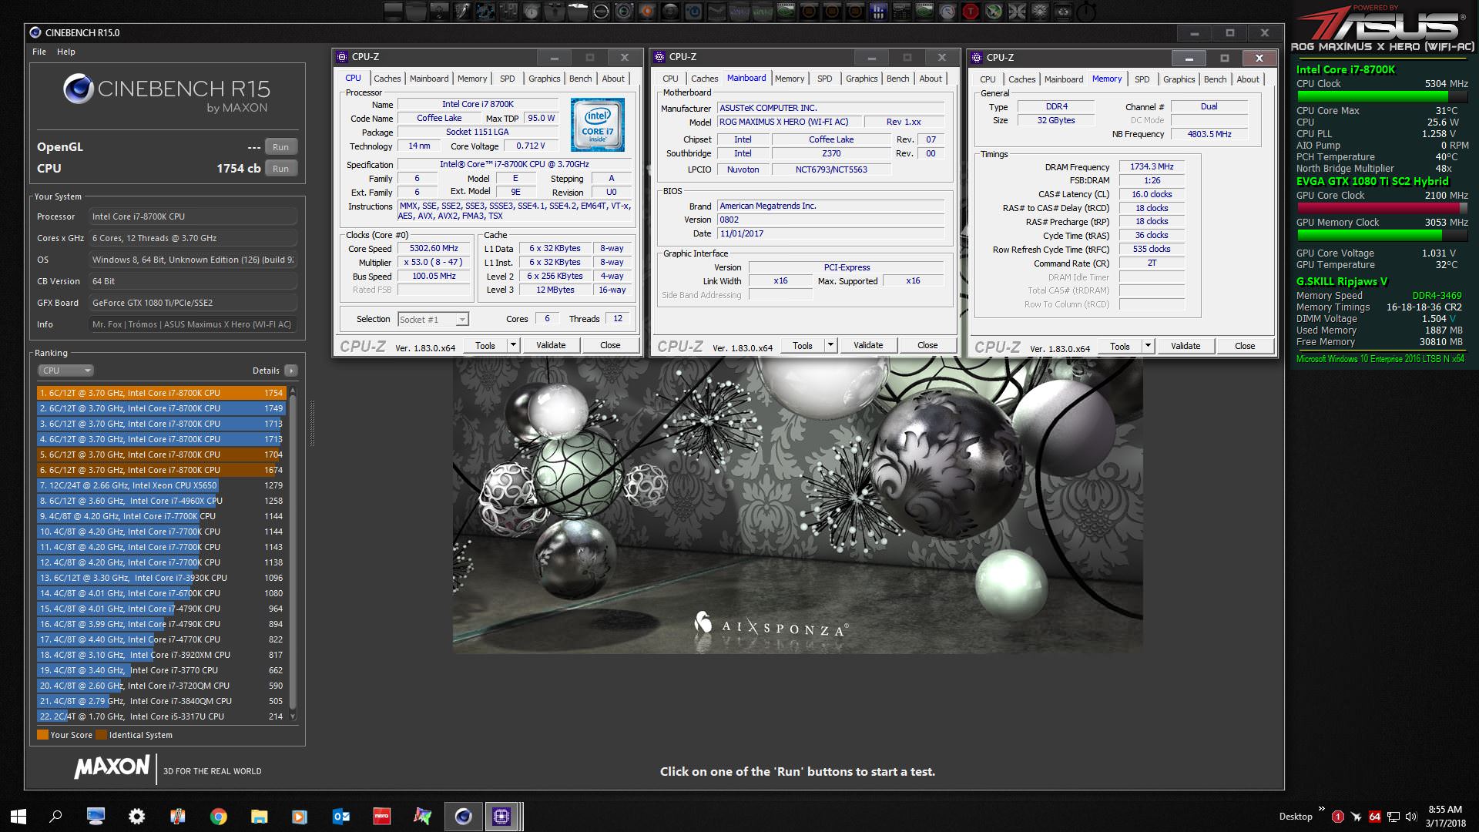Open the Cinebench File menu

click(39, 52)
